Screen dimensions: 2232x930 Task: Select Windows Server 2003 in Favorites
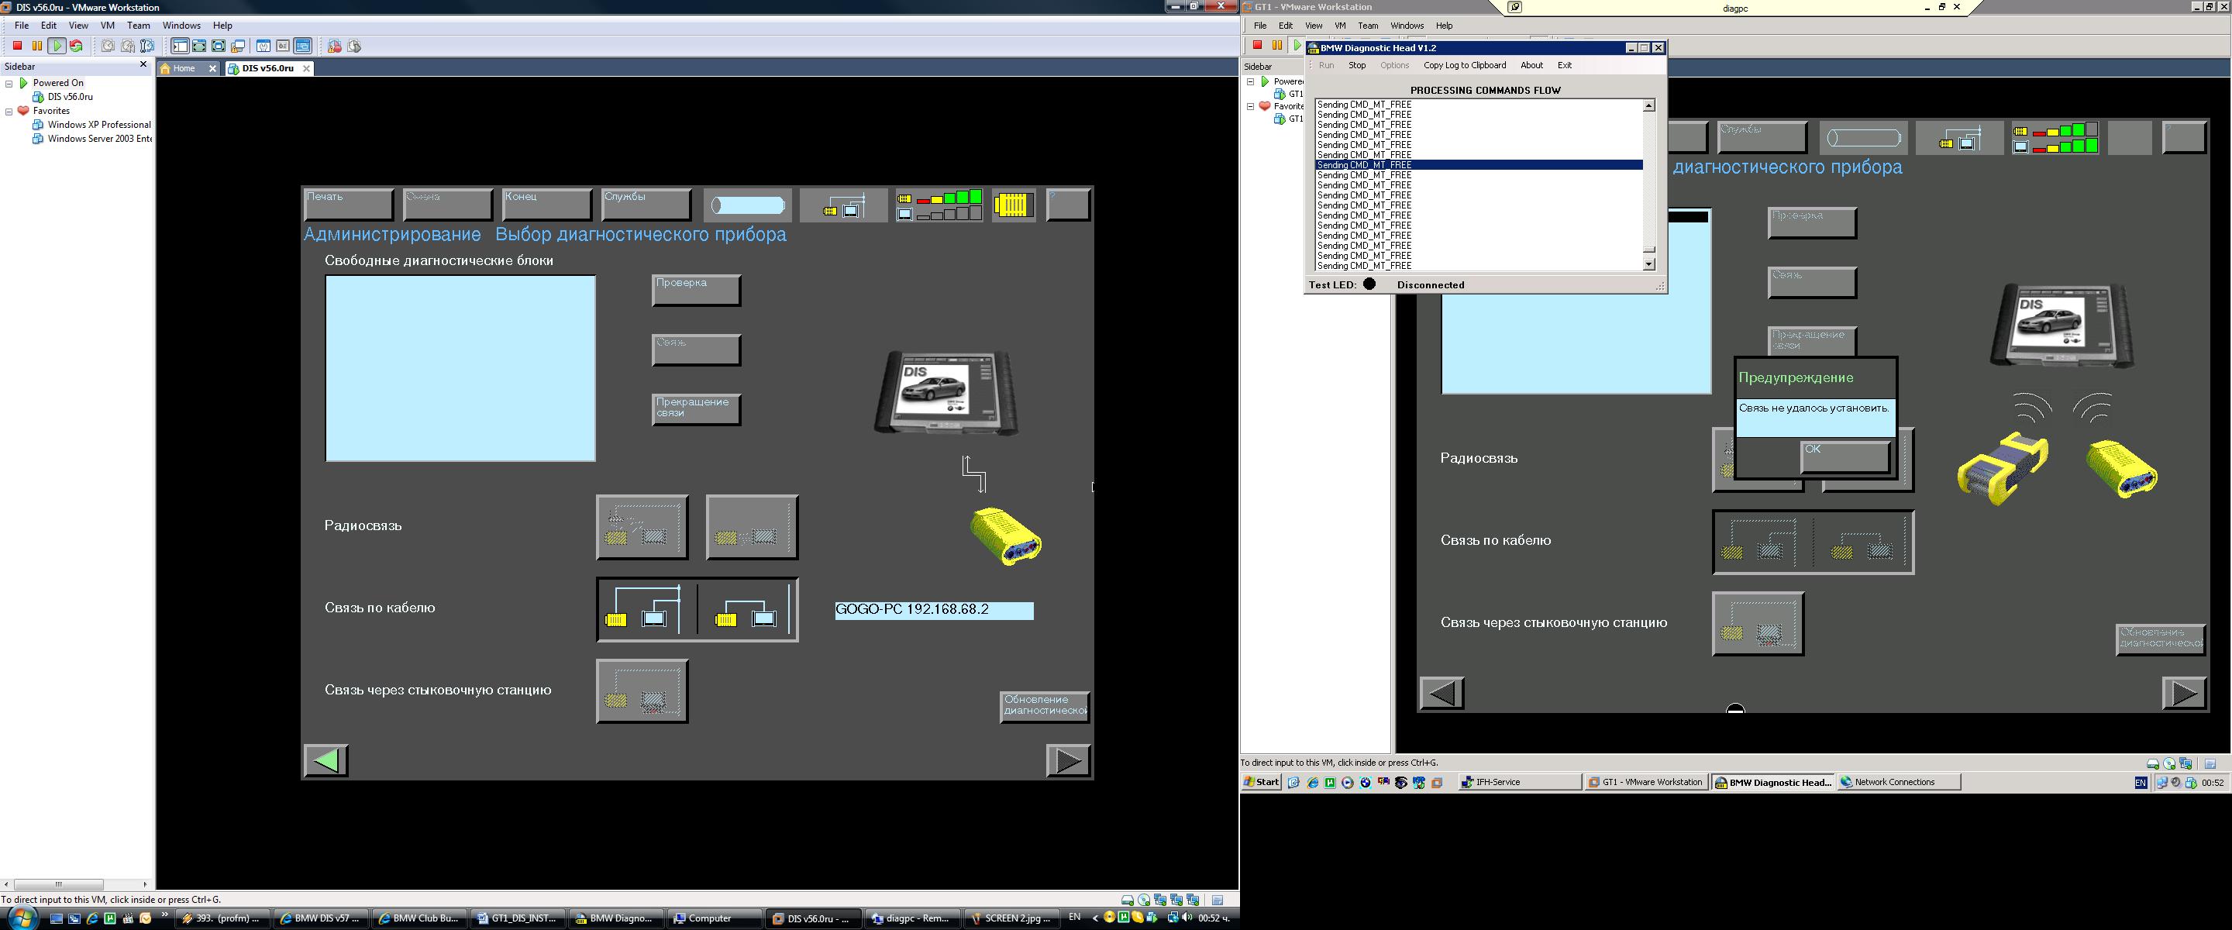coord(100,139)
